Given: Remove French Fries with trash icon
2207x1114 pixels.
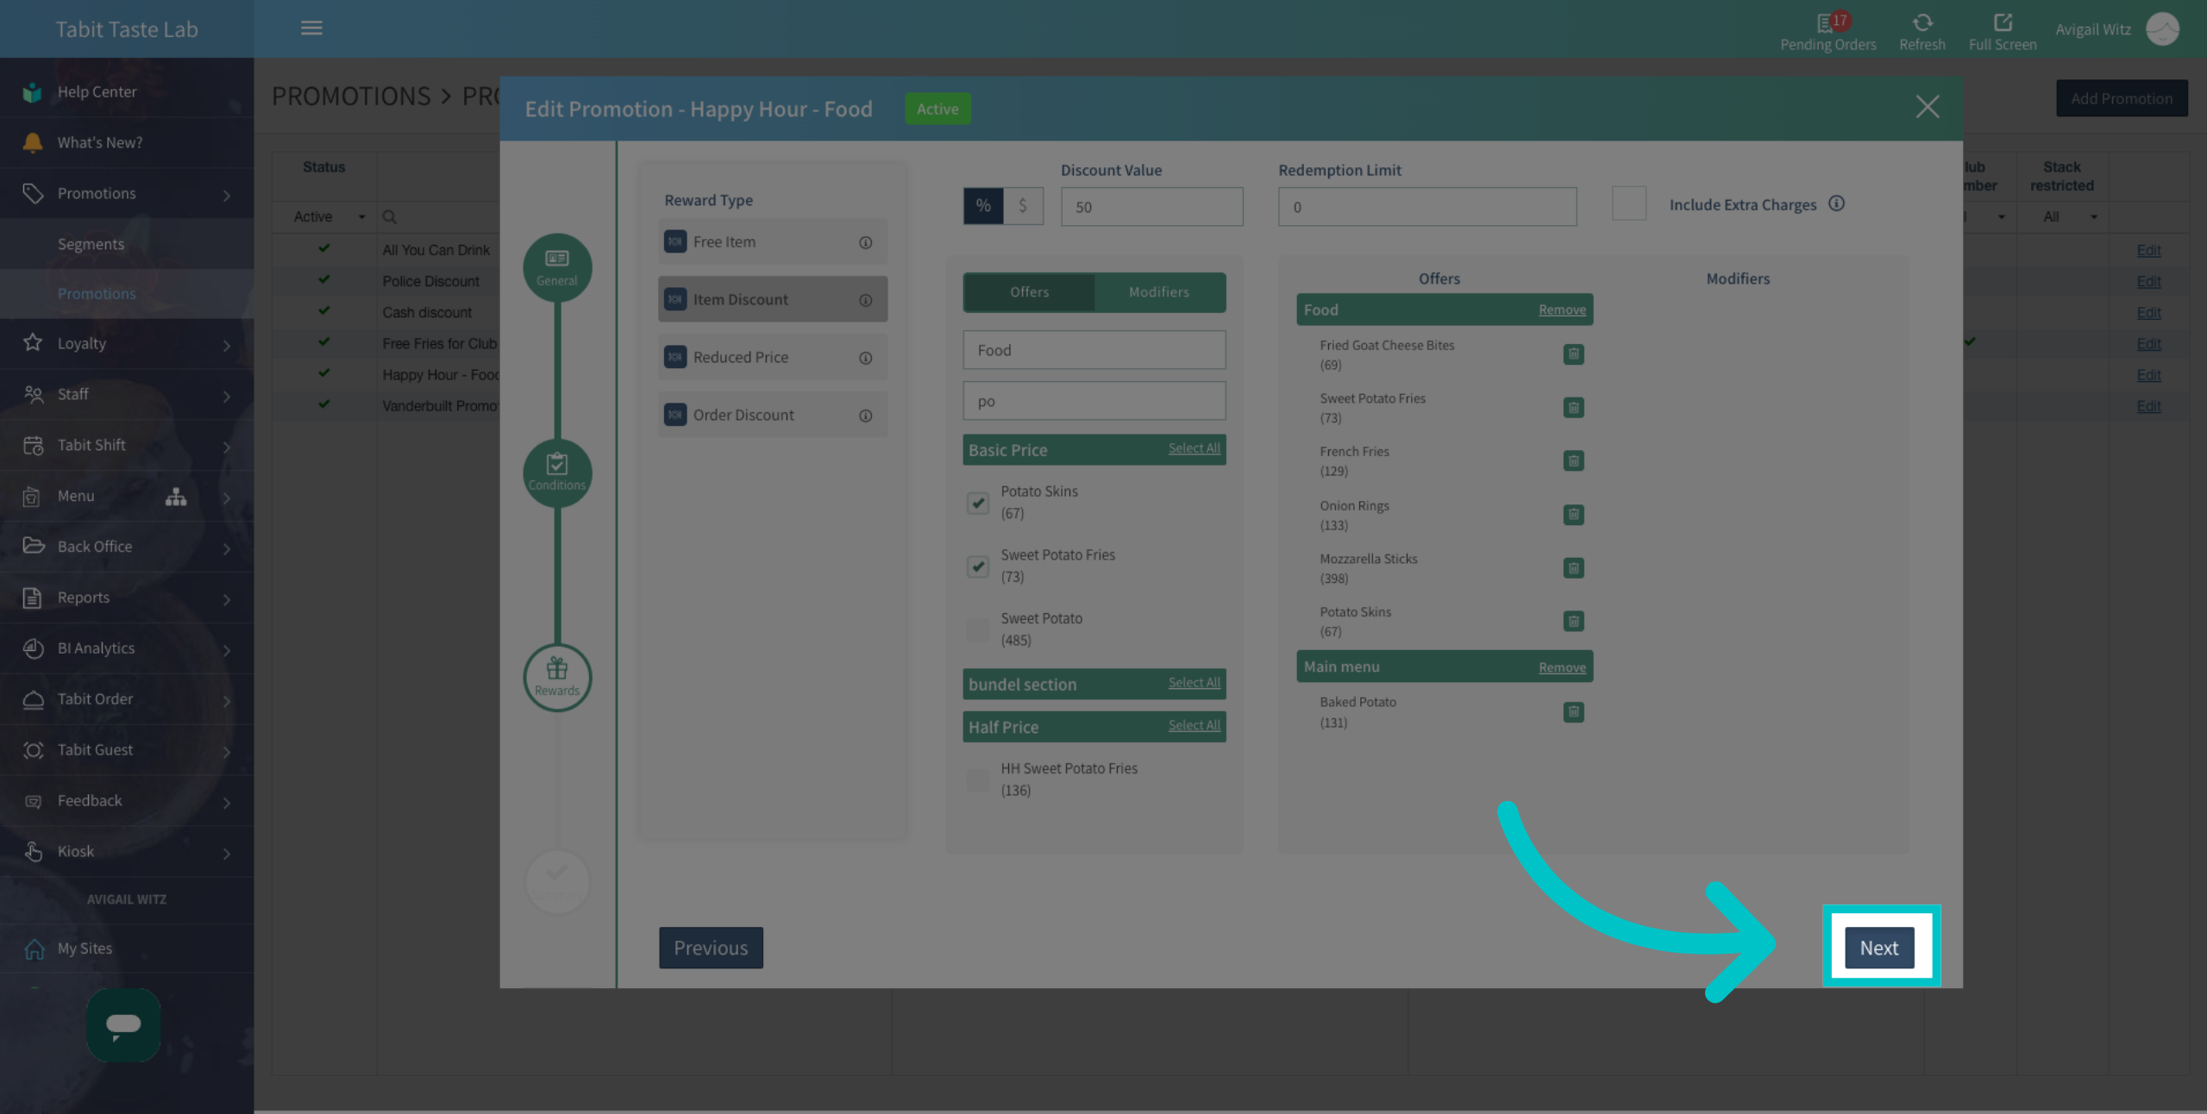Looking at the screenshot, I should coord(1573,460).
